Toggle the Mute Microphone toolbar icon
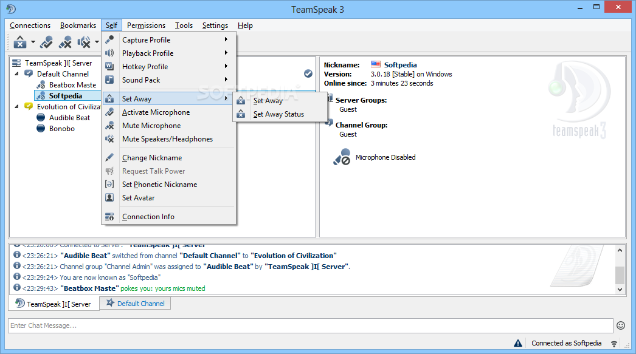636x354 pixels. [65, 42]
